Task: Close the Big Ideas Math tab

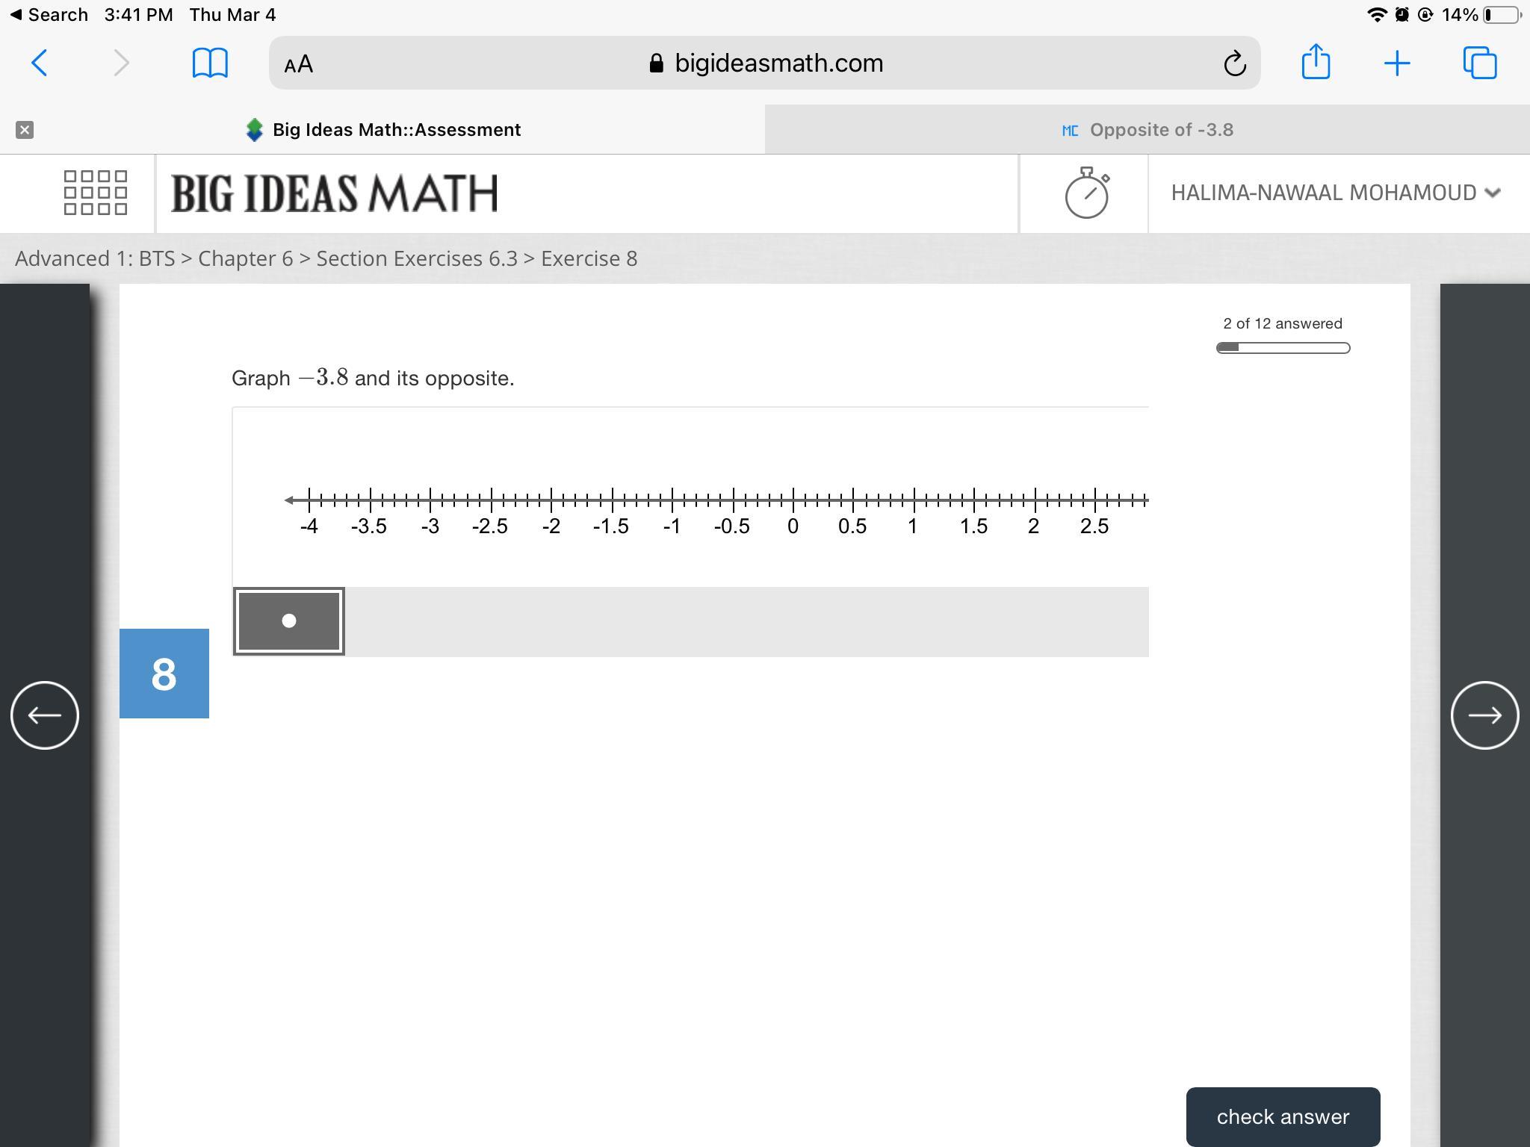Action: point(25,130)
